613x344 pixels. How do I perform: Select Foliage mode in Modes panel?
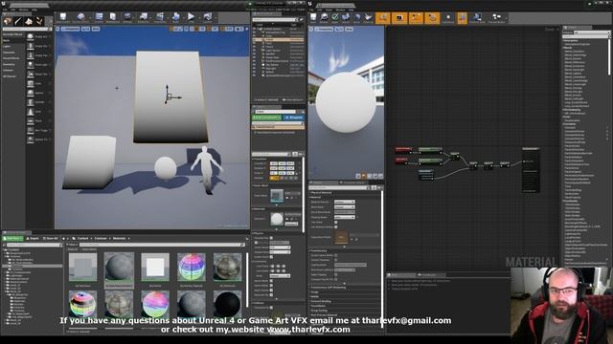point(39,21)
